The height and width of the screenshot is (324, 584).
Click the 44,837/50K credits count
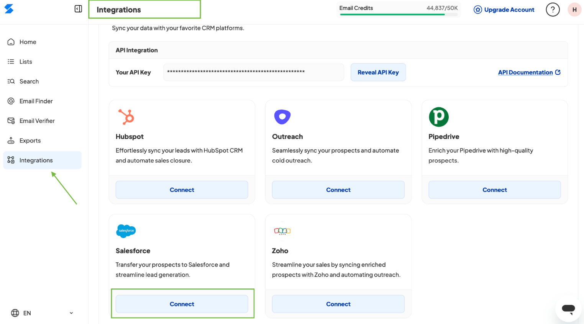(x=442, y=8)
